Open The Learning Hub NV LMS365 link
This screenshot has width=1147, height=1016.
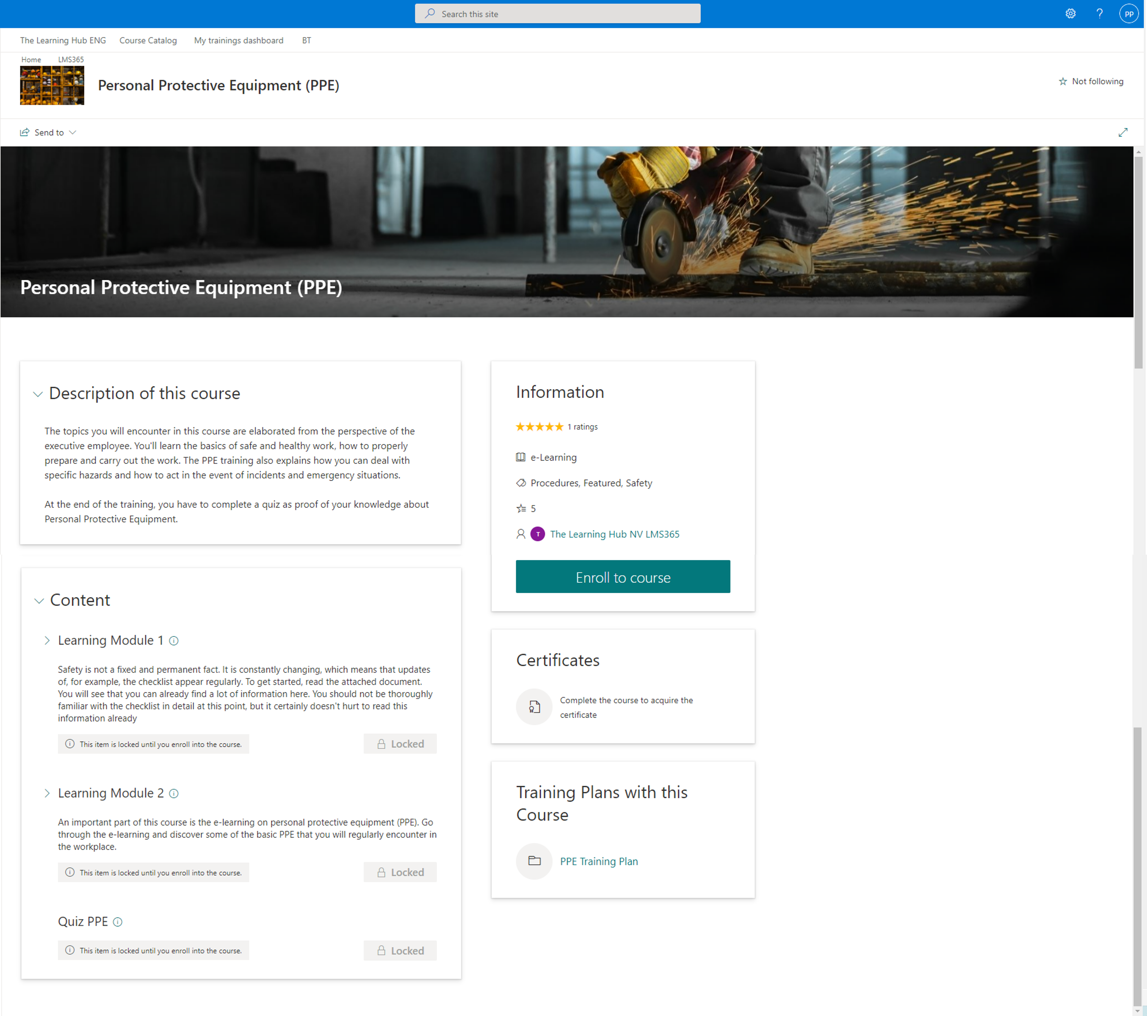pyautogui.click(x=614, y=534)
